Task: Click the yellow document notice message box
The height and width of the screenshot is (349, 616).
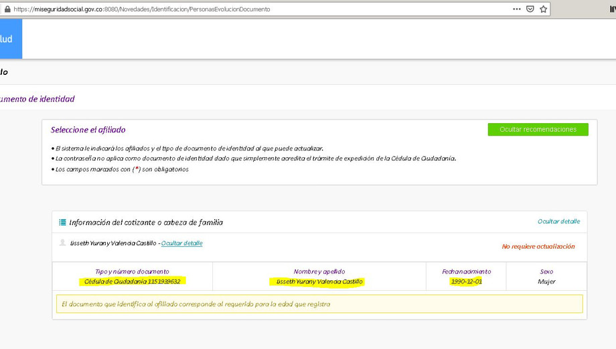Action: 319,304
